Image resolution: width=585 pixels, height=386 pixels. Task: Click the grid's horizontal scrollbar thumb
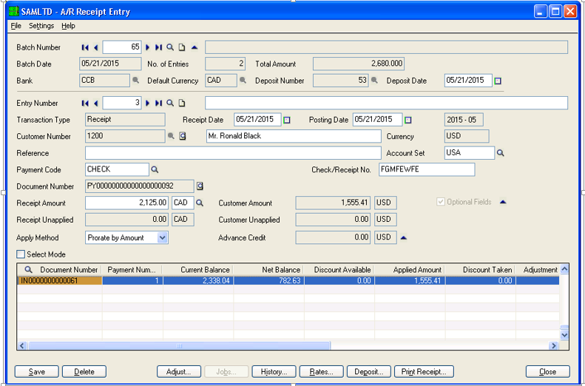point(179,346)
